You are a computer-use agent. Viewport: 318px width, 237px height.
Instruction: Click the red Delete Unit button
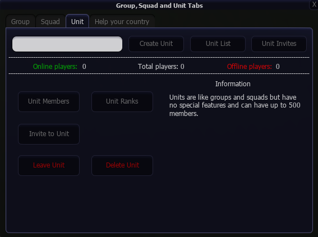point(122,165)
